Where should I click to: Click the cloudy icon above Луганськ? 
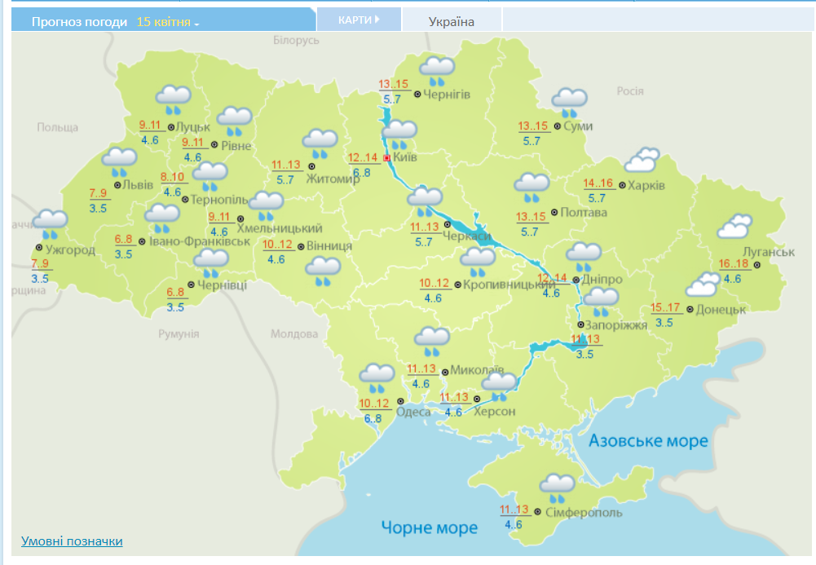[x=734, y=227]
